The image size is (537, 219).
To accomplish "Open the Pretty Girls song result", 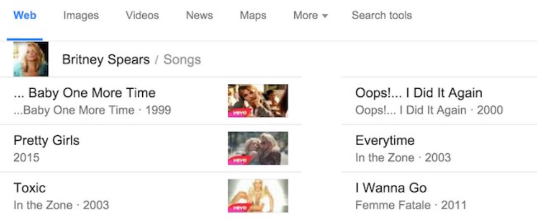I will click(x=47, y=141).
